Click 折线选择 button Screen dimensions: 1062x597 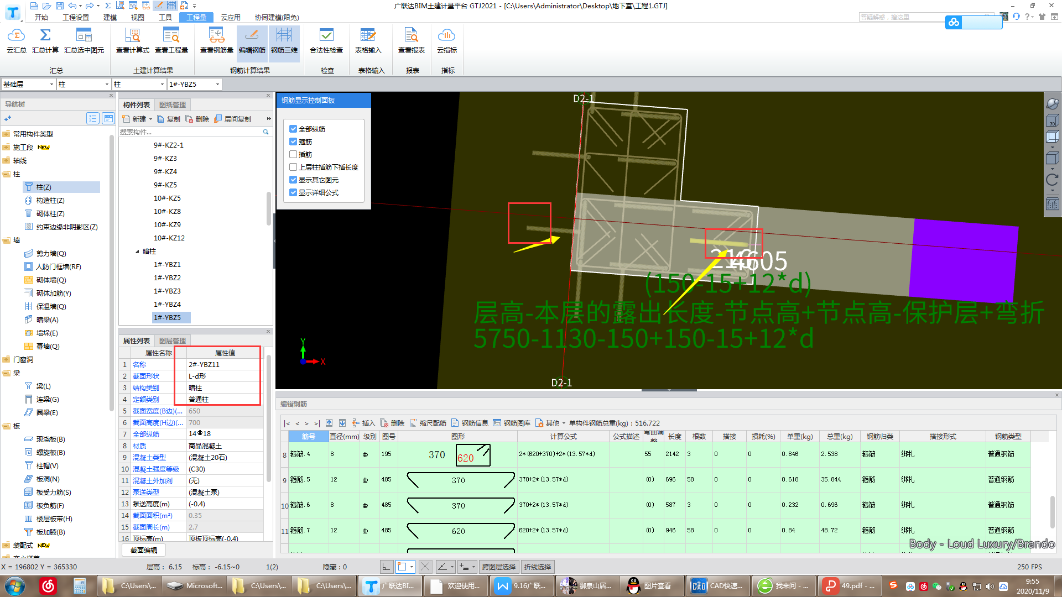click(538, 567)
